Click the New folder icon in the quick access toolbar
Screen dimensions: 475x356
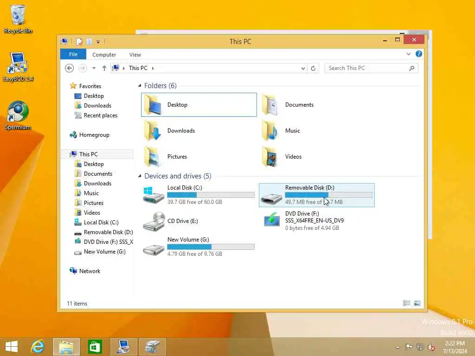pyautogui.click(x=89, y=41)
